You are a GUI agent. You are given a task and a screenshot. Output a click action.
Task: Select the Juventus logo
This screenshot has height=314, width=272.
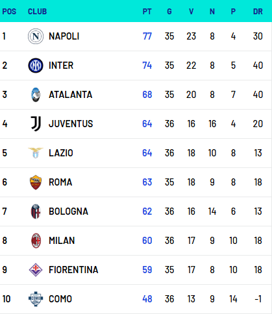(x=36, y=124)
